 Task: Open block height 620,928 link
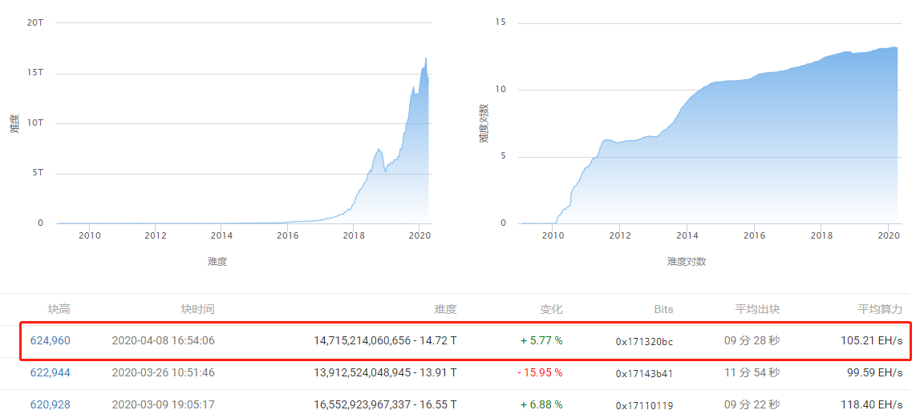click(x=51, y=404)
